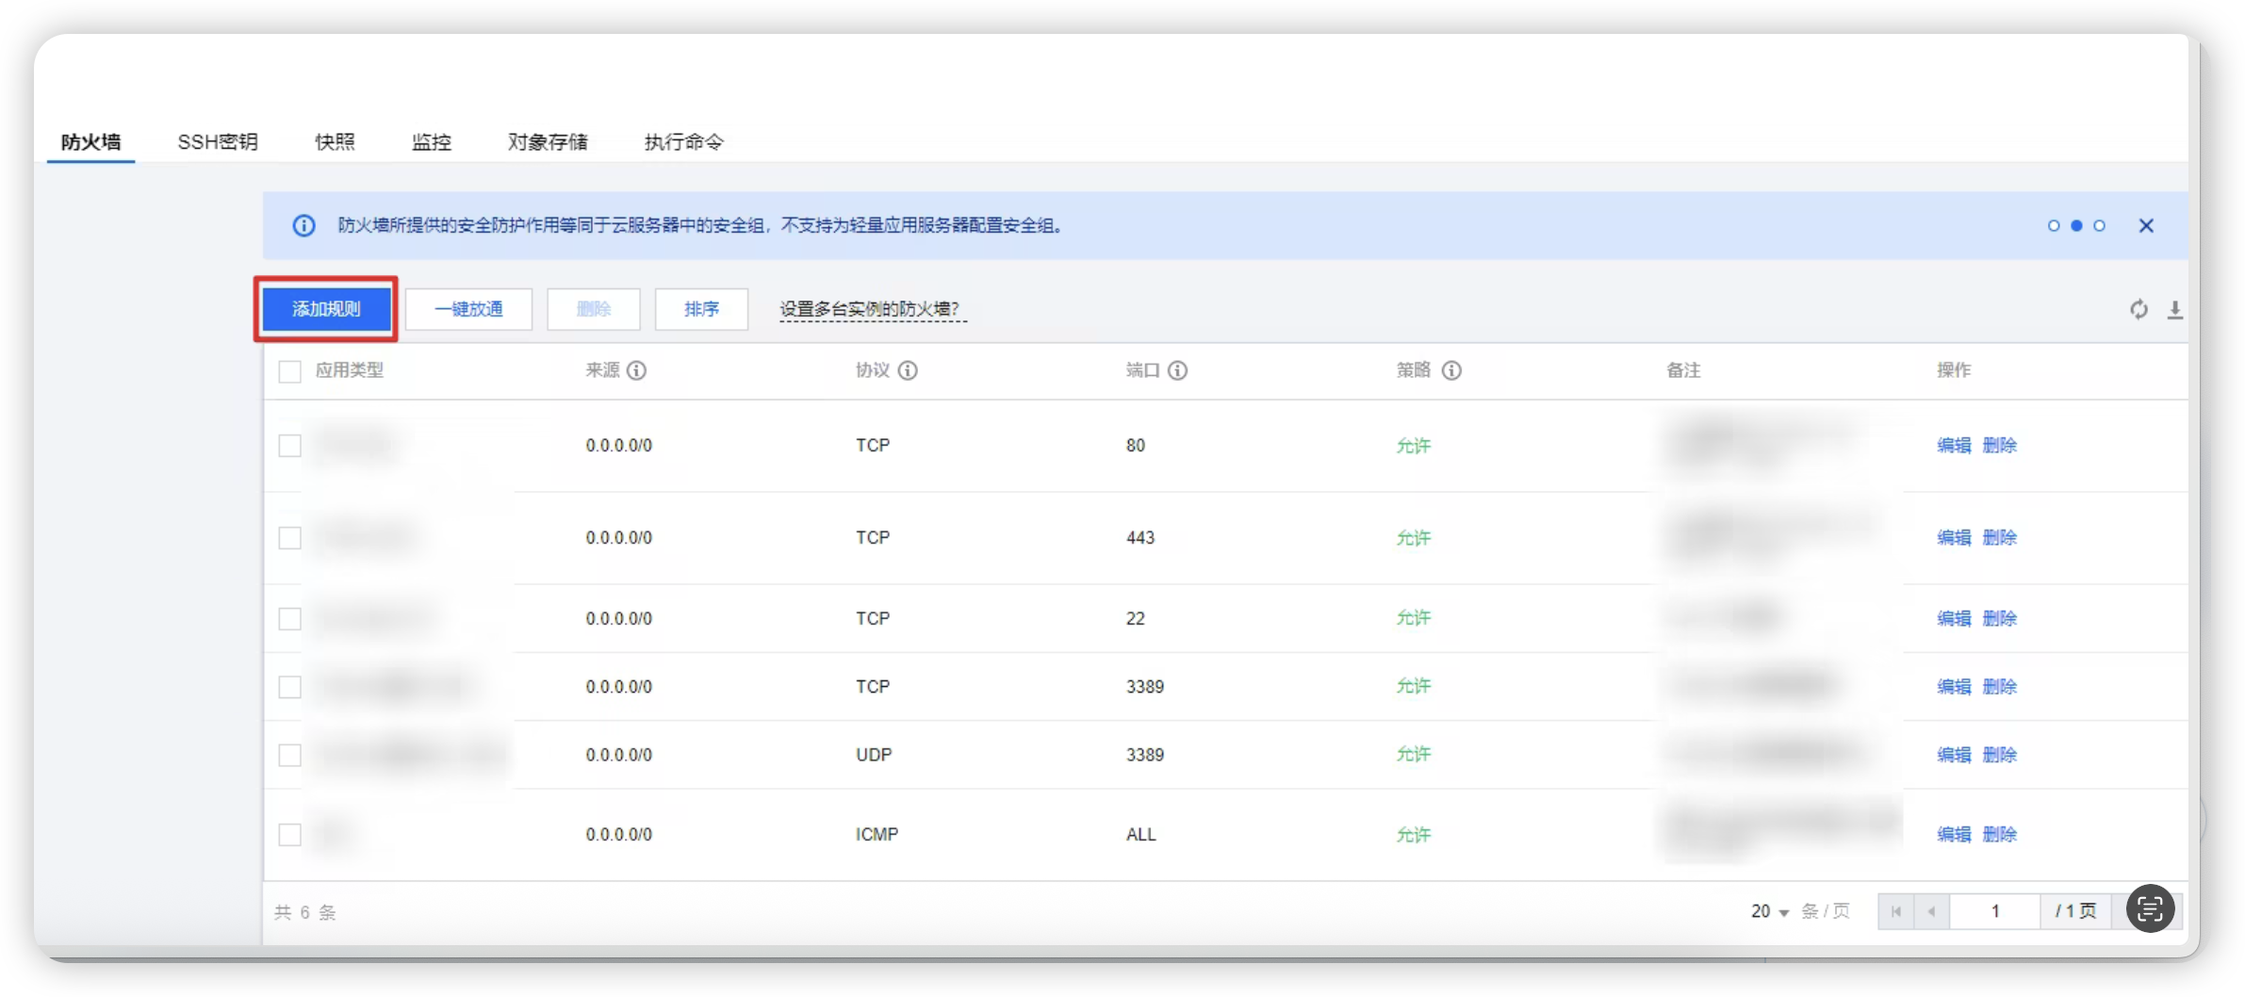The image size is (2245, 997).
Task: Click the round scan icon at bottom right
Action: click(2150, 909)
